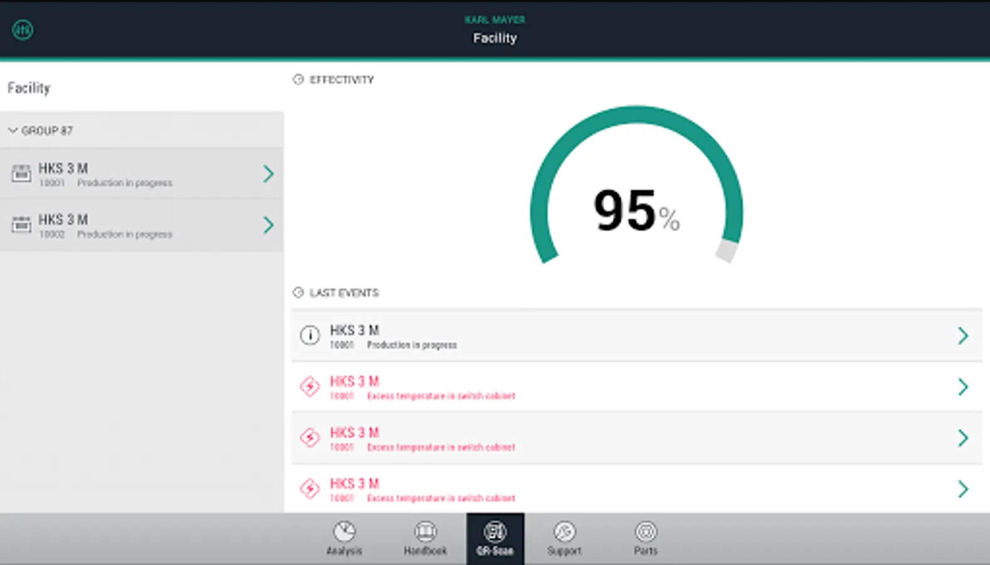Screen dimensions: 990x565
Task: Click lightning warning icon on first excess temperature event
Action: coord(309,387)
